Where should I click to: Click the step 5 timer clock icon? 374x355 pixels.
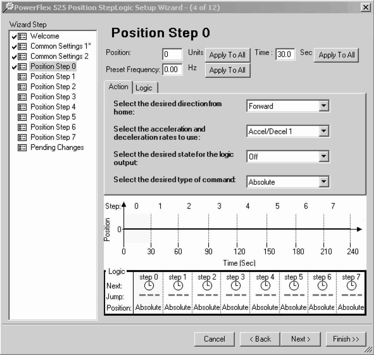point(294,286)
